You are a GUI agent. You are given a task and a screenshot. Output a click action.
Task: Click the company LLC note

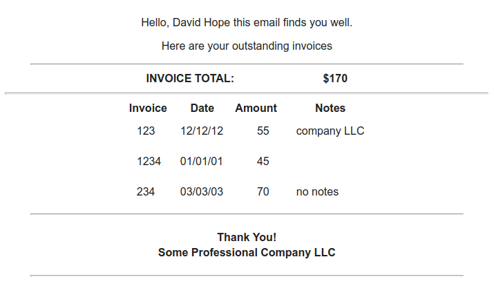pyautogui.click(x=330, y=131)
